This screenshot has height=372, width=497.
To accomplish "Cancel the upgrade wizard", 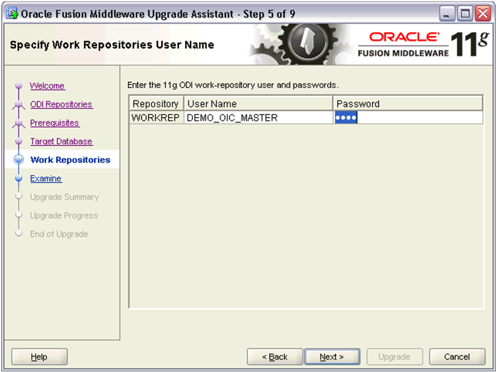I will 457,357.
